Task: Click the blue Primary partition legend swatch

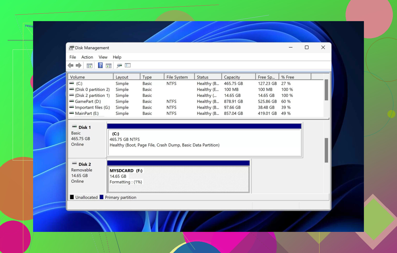Action: click(x=102, y=197)
